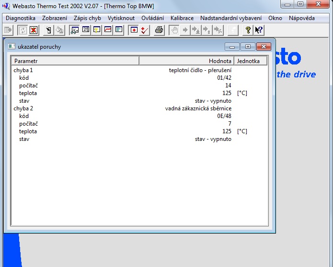This screenshot has height=267, width=333.
Task: Click the numeric values window toolbar icon
Action: [x=86, y=30]
